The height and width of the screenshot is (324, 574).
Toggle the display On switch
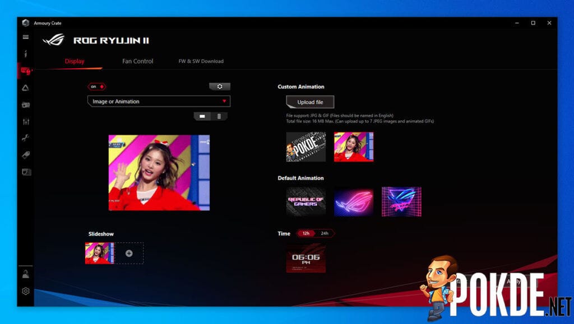tap(96, 87)
